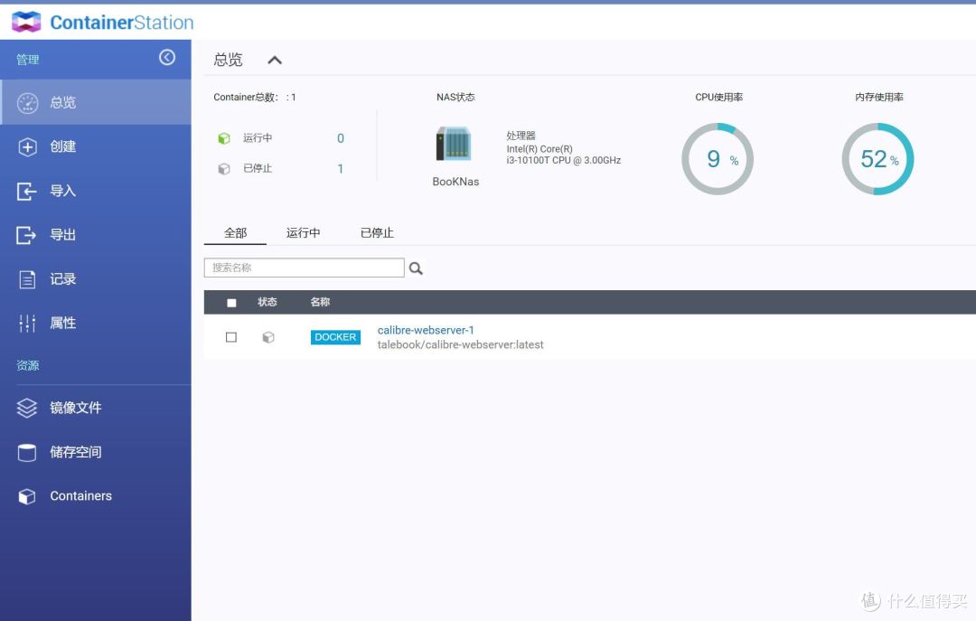Viewport: 976px width, 621px height.
Task: Collapse the sidebar with the arrow circle icon
Action: pyautogui.click(x=167, y=57)
